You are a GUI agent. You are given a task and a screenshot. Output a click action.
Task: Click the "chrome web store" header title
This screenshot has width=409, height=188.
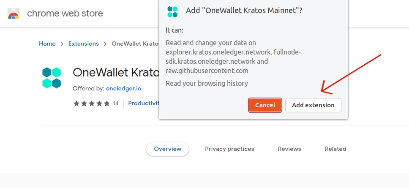tap(65, 14)
